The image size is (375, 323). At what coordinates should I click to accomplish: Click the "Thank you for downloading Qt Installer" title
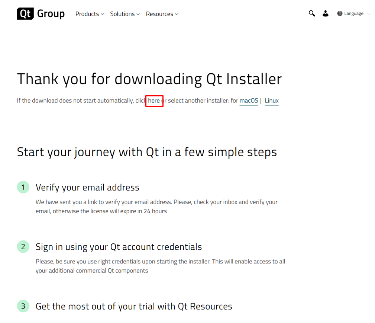click(149, 79)
